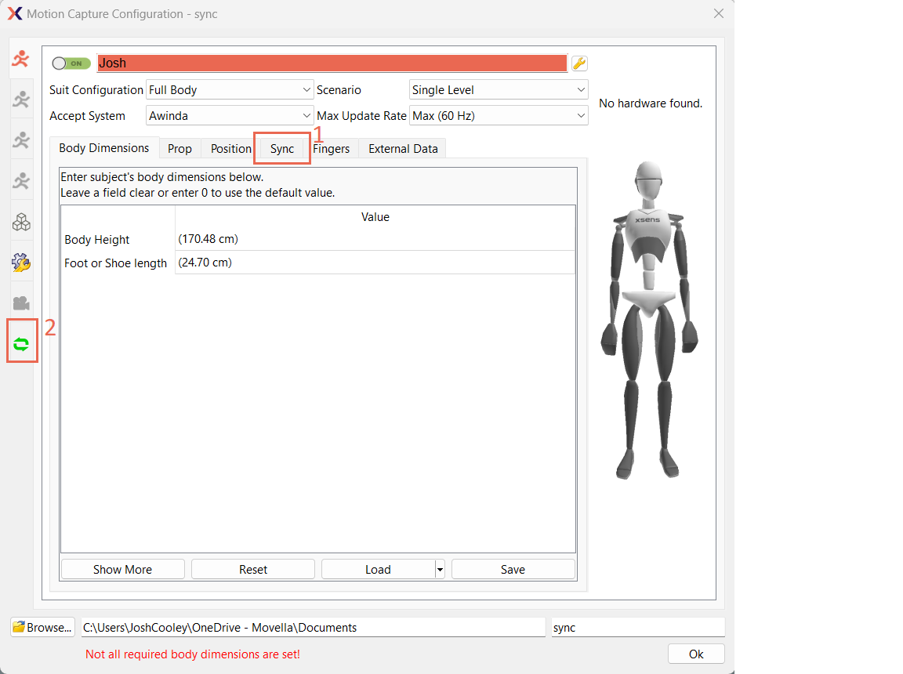Open the video camera sidebar icon
Viewport: 903px width, 674px height.
click(21, 303)
